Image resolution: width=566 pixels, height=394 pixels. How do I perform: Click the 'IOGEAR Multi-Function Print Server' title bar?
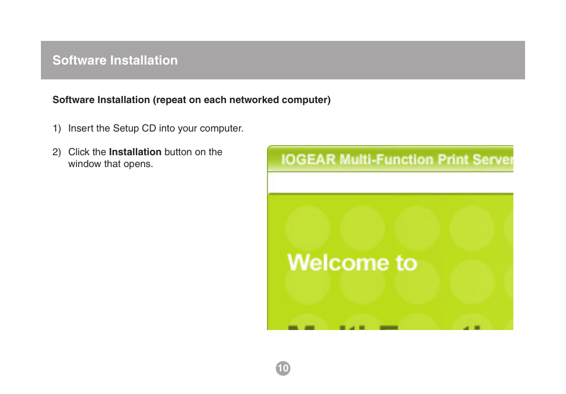(x=390, y=159)
